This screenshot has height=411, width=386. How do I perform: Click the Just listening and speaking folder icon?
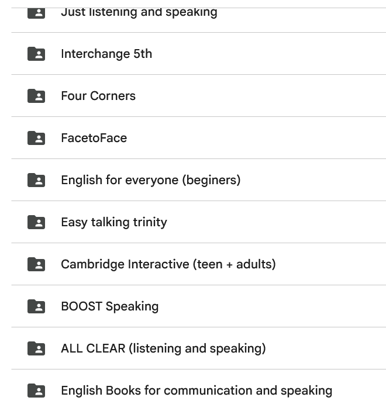point(36,13)
